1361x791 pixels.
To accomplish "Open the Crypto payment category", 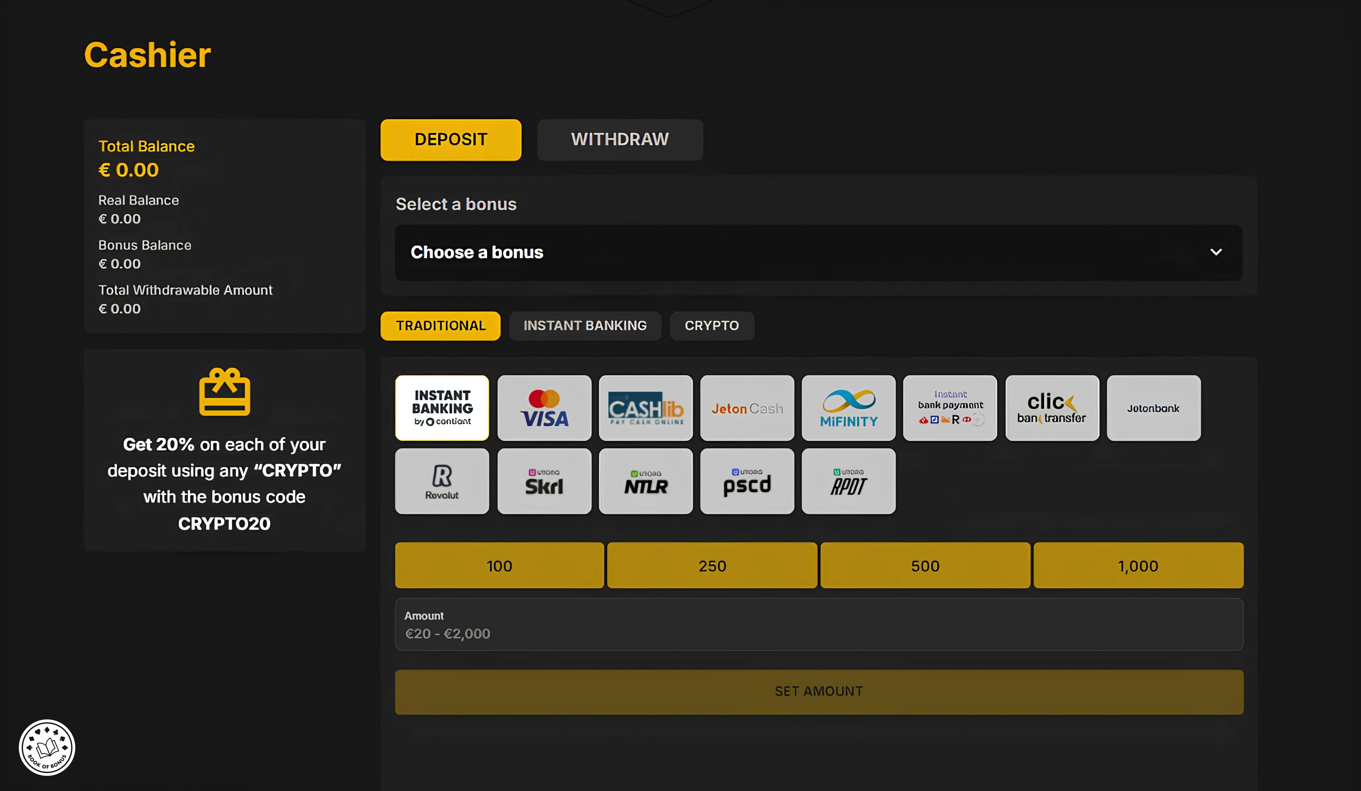I will (712, 325).
